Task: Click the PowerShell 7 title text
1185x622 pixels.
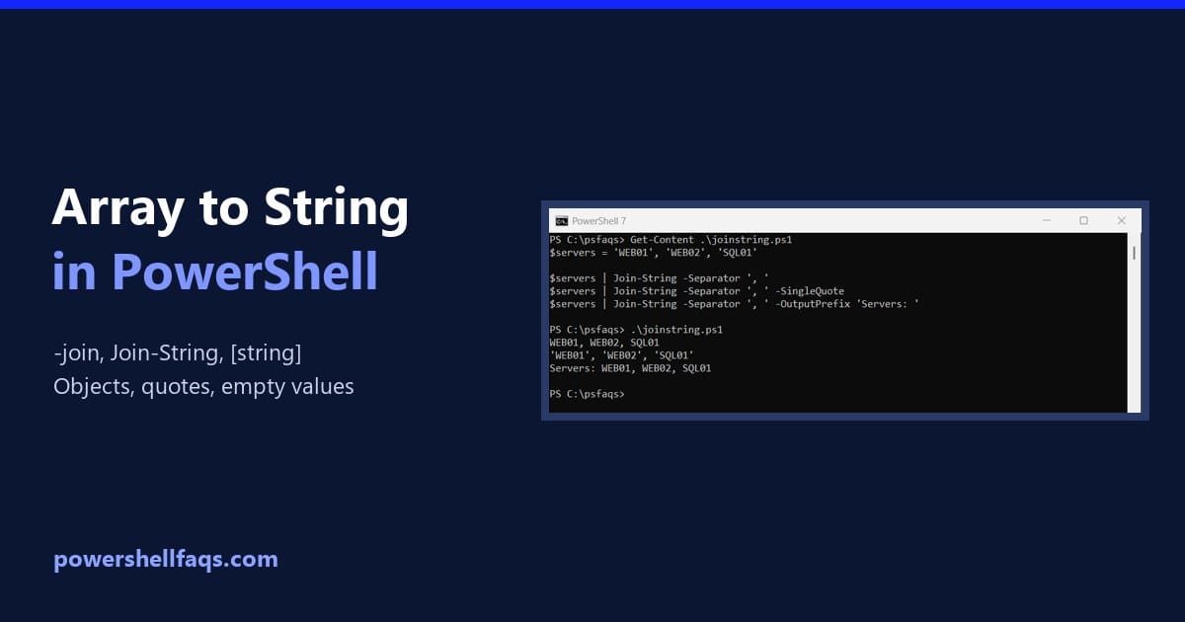Action: tap(598, 221)
